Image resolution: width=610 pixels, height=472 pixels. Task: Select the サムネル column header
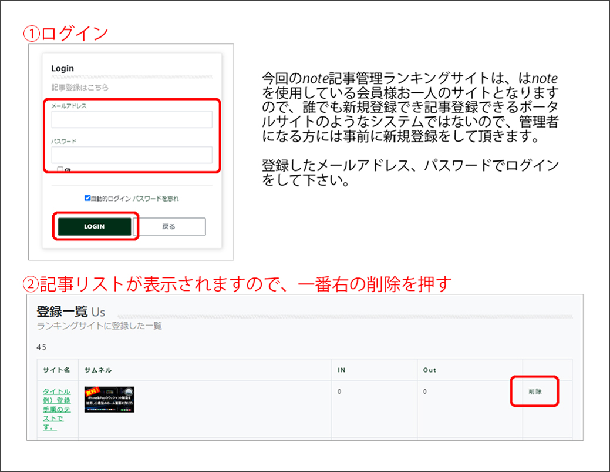click(98, 370)
